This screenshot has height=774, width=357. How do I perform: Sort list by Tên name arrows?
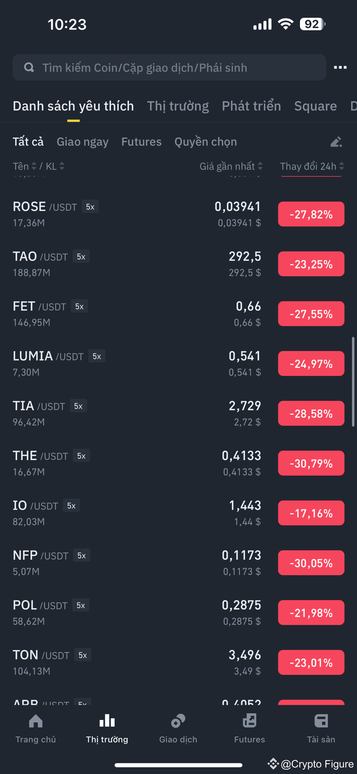(34, 166)
